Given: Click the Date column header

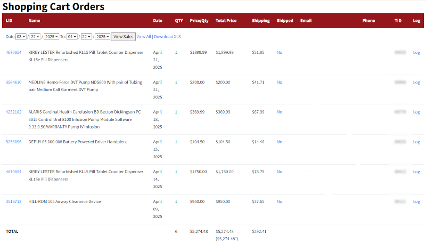Looking at the screenshot, I should tap(158, 20).
